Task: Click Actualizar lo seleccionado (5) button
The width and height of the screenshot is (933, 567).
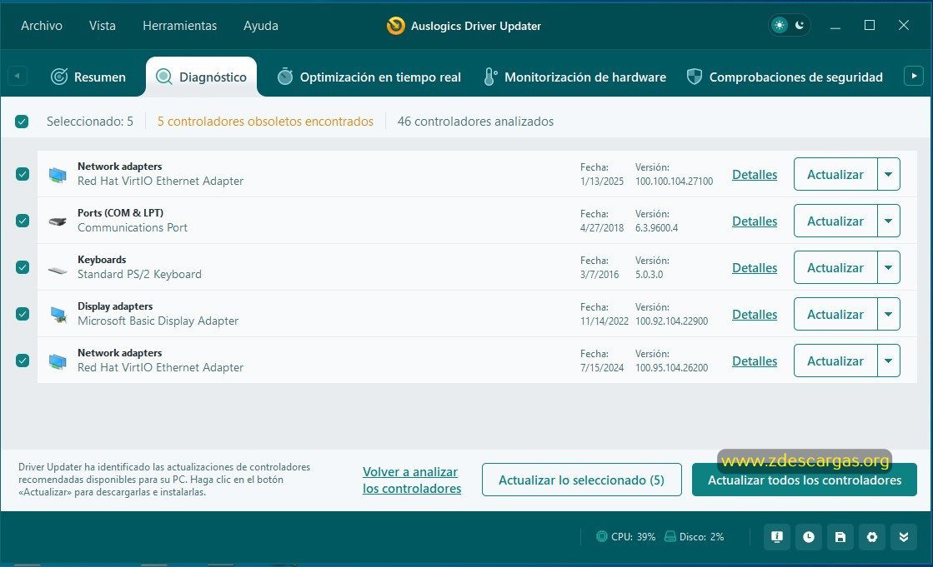Action: click(x=581, y=480)
